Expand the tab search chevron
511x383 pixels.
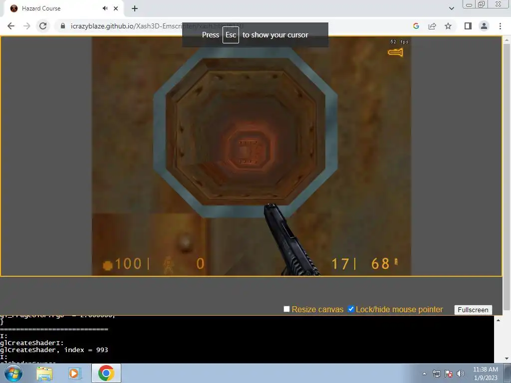[x=451, y=8]
